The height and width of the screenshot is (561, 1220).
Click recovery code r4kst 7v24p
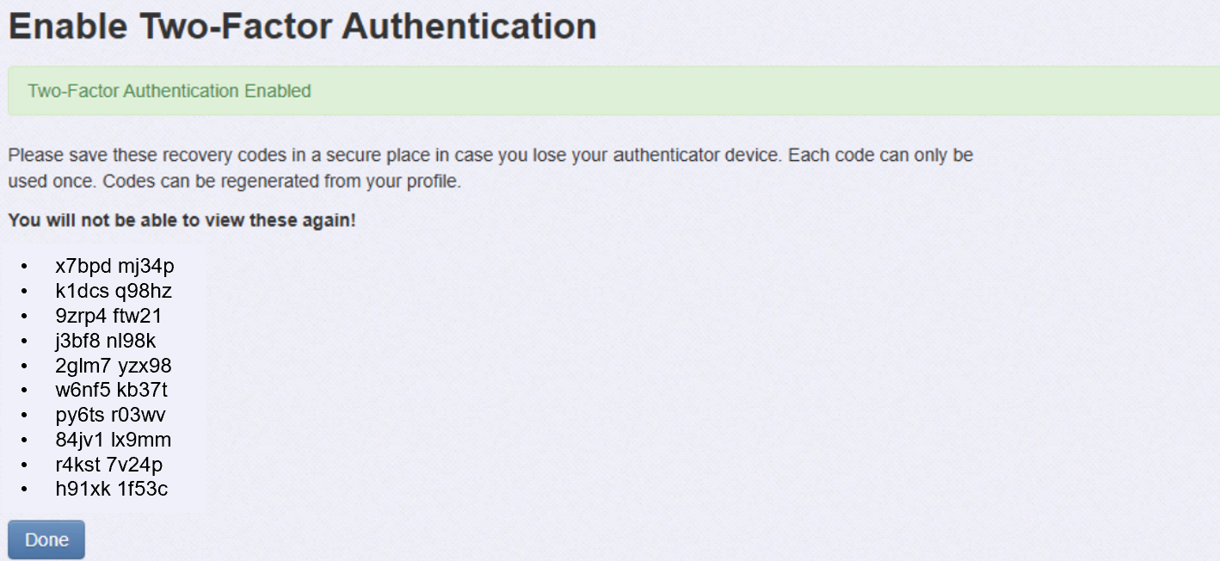tap(109, 465)
